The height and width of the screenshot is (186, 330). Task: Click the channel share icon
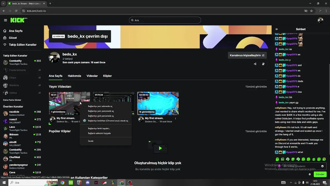pos(255,64)
